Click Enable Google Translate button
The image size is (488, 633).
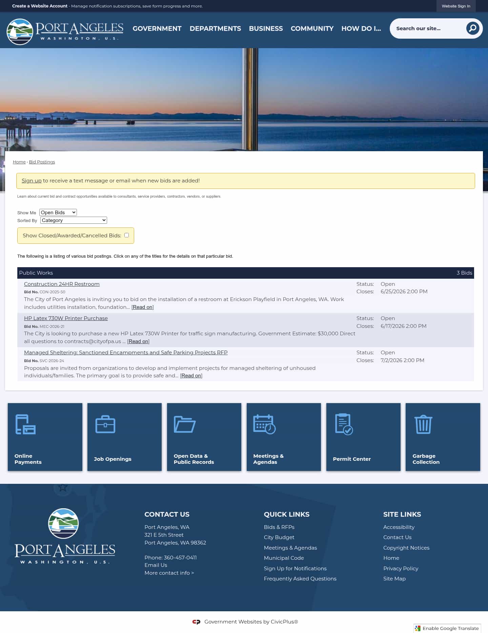point(447,628)
